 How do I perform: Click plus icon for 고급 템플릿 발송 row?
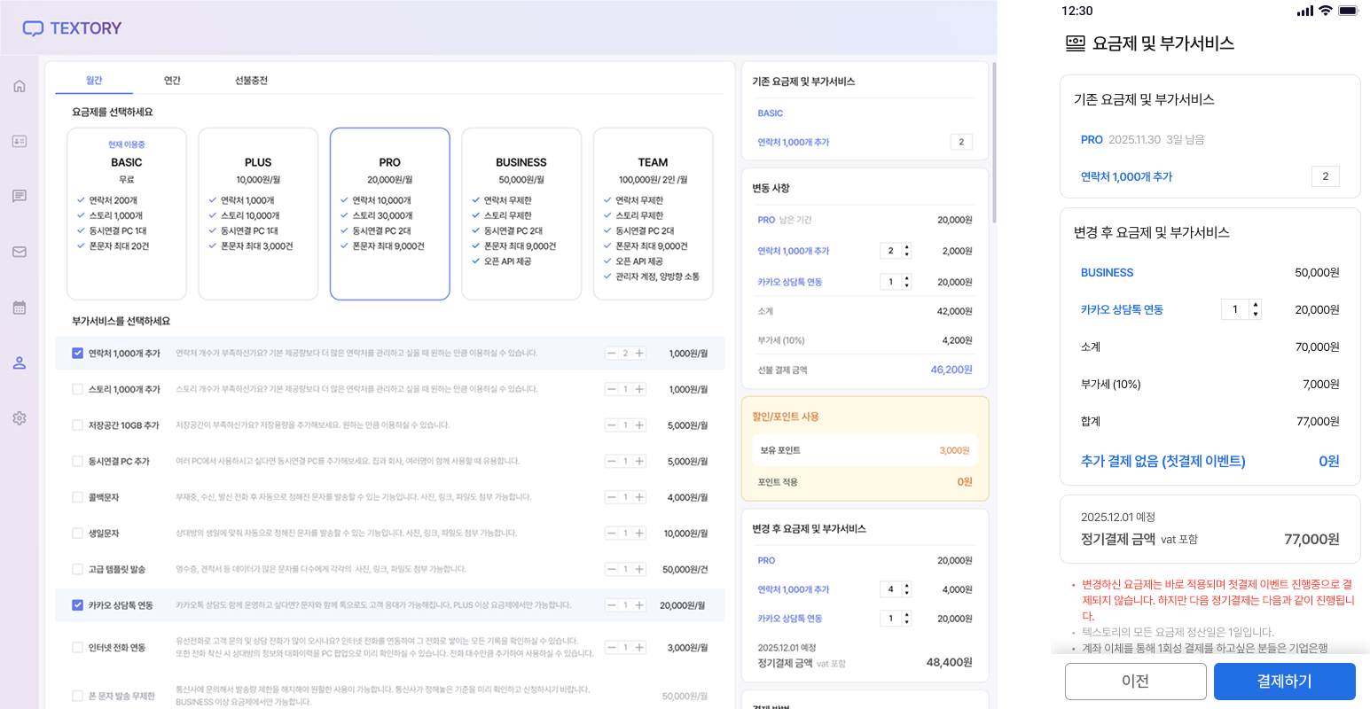(639, 569)
